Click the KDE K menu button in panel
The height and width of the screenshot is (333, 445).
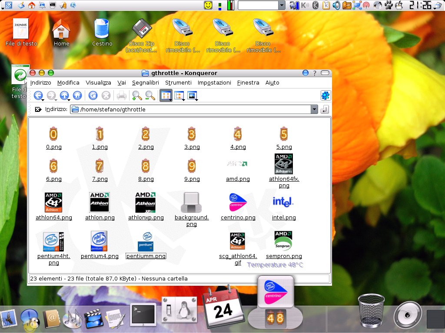(9, 5)
